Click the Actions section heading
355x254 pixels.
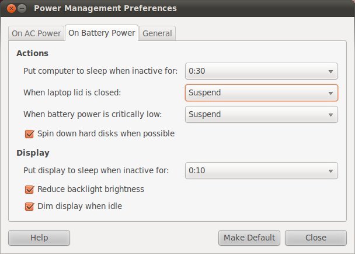point(32,53)
